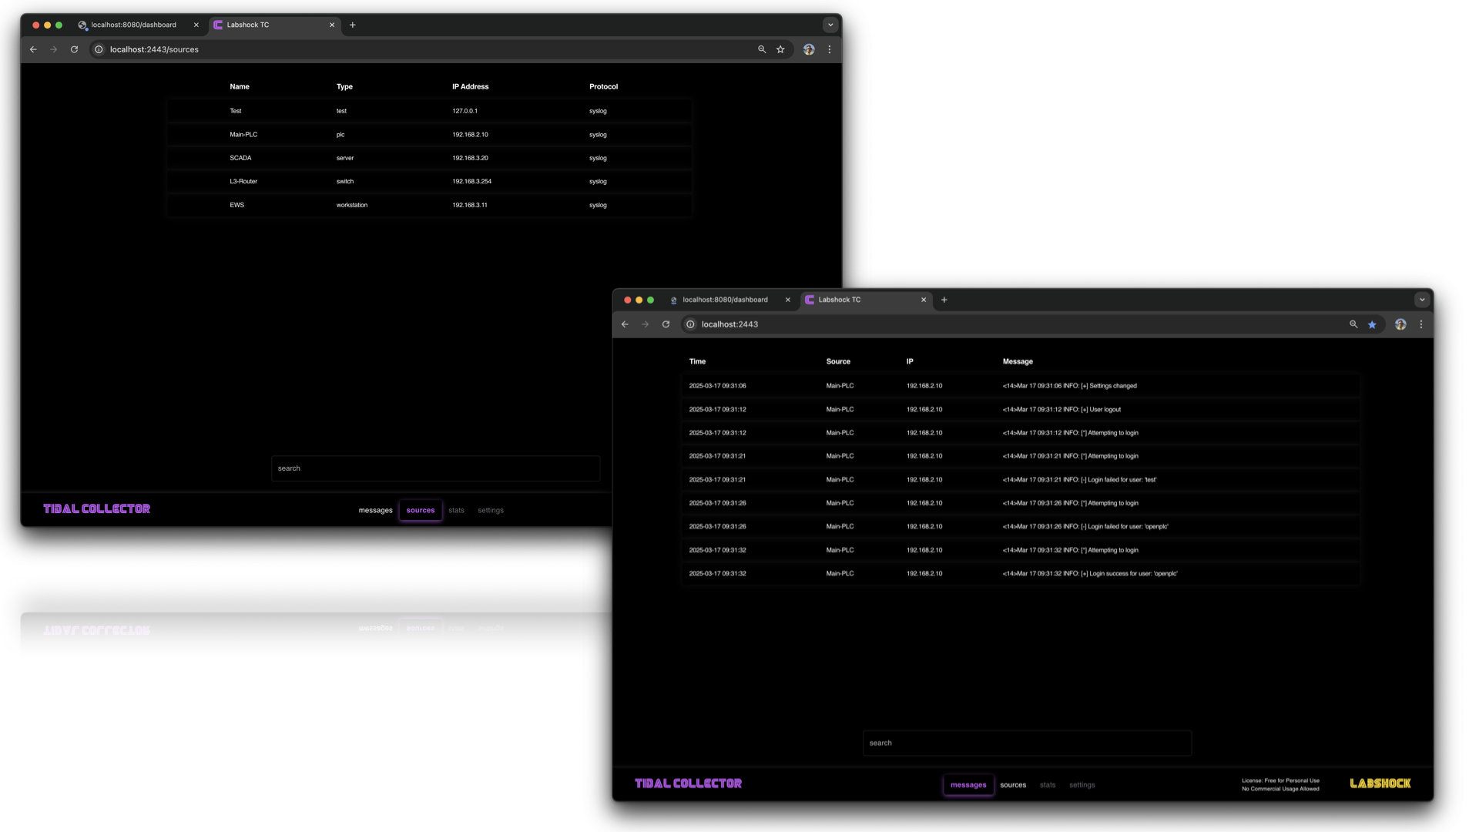Select Test source row with 127.0.0.1
Viewport: 1479px width, 832px height.
(x=429, y=111)
